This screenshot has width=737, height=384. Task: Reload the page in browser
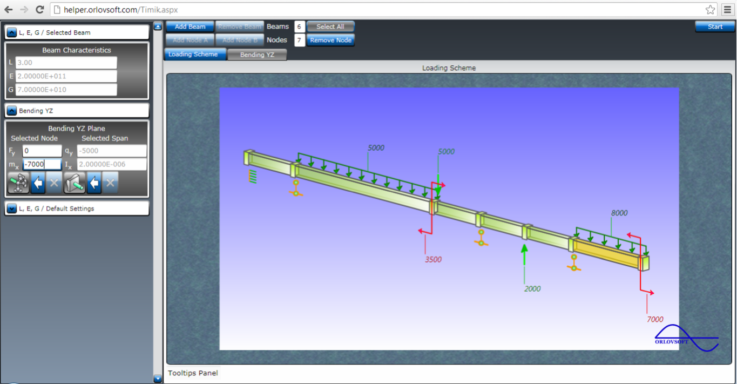(39, 10)
